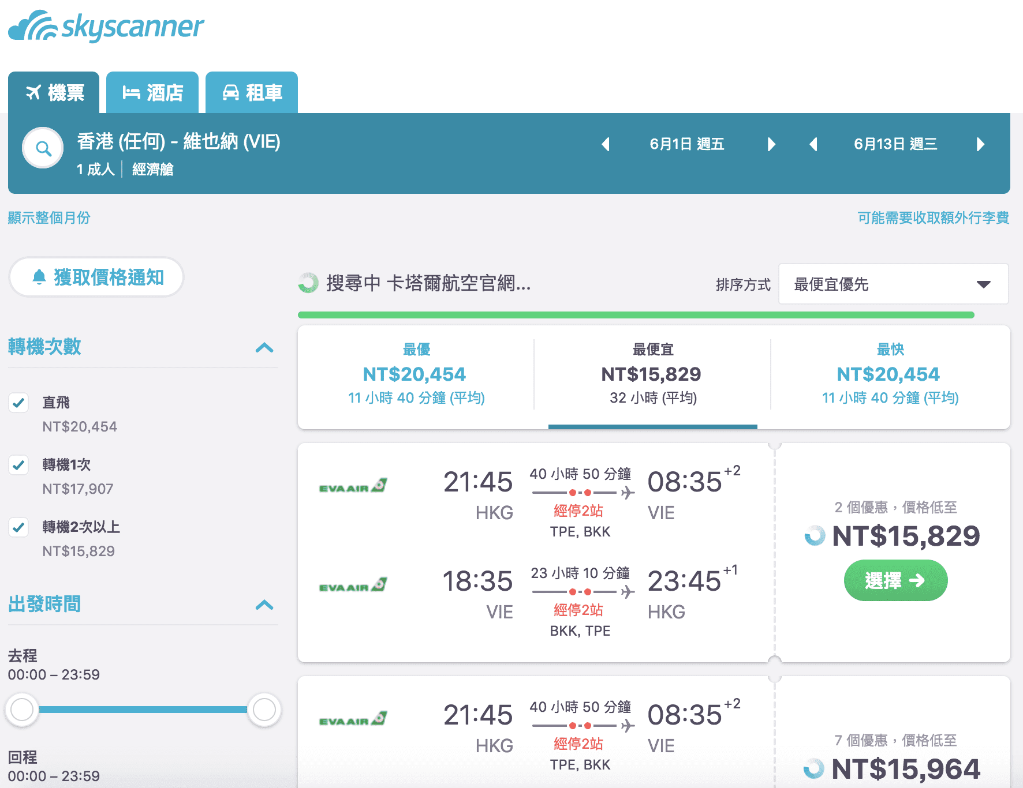Click the 6月1日 週五 departure date
The width and height of the screenshot is (1023, 788).
(687, 144)
